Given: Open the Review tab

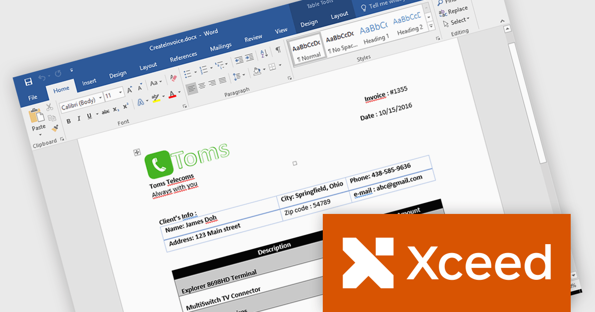Looking at the screenshot, I should [x=253, y=38].
